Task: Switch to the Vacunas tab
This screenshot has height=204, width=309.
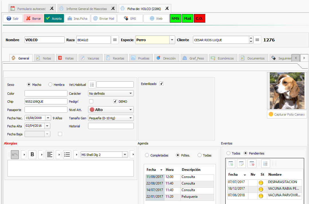Action: (90, 58)
